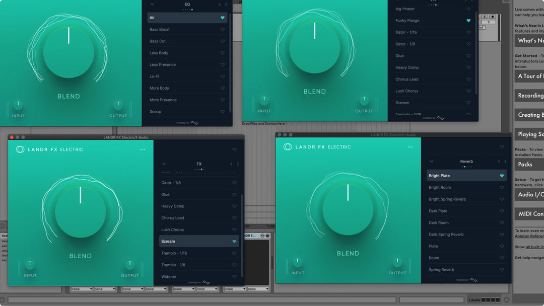This screenshot has height=306, width=544.
Task: Favorite the Widener preset via its heart
Action: click(234, 276)
